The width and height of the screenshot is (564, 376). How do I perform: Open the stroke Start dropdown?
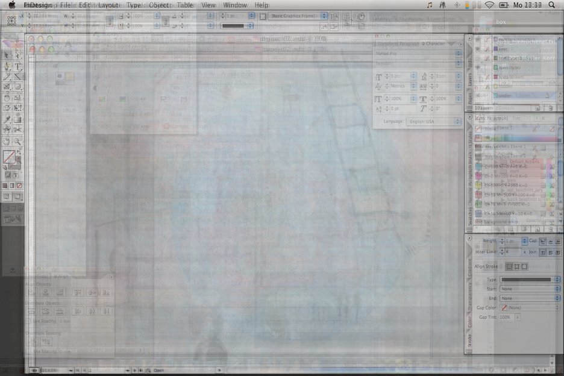tap(530, 289)
